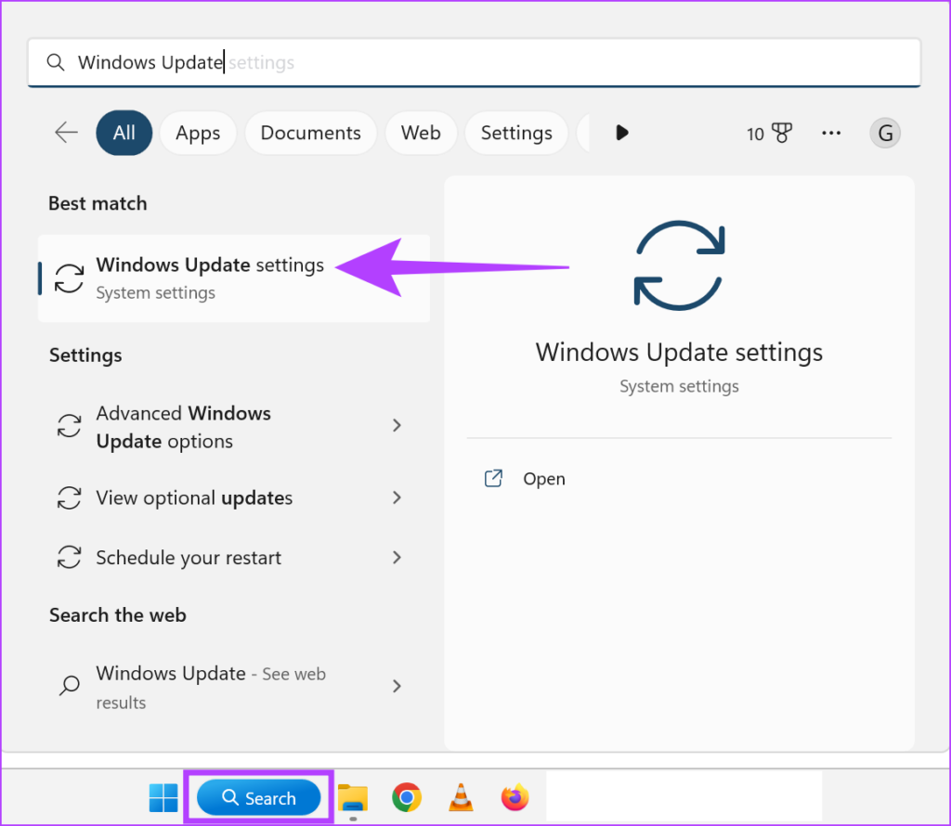Open the more options ellipsis menu

click(831, 133)
